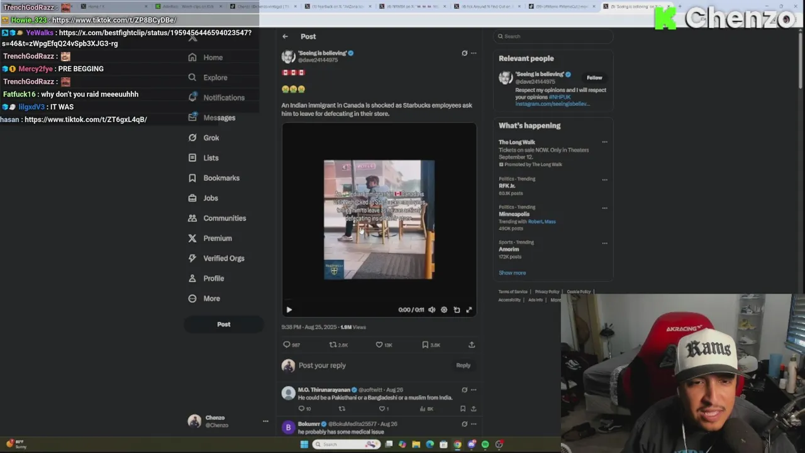Like the main post with 13K likes
Viewport: 805px width, 453px height.
click(379, 345)
